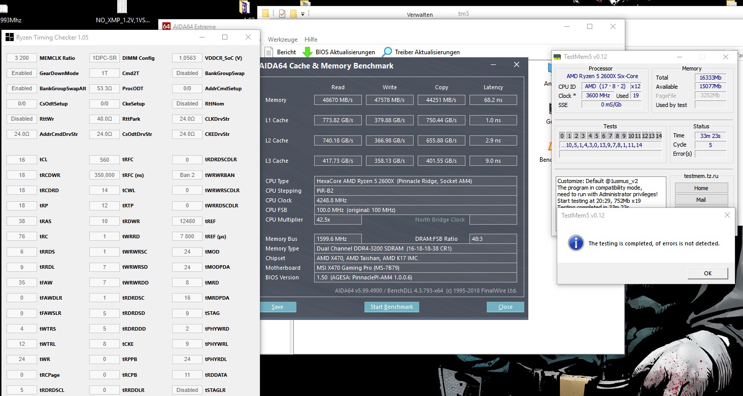Click the GearDownMode Enabled field
This screenshot has width=743, height=396.
tap(21, 73)
